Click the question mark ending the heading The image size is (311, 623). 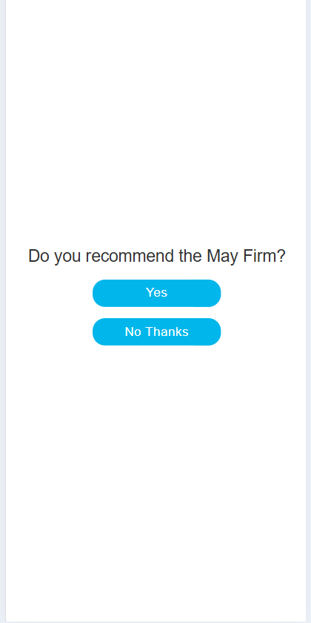coord(281,257)
